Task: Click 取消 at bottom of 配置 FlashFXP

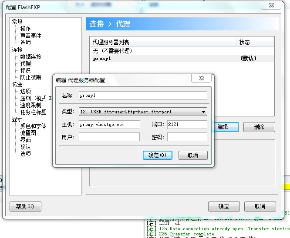Action: point(260,206)
